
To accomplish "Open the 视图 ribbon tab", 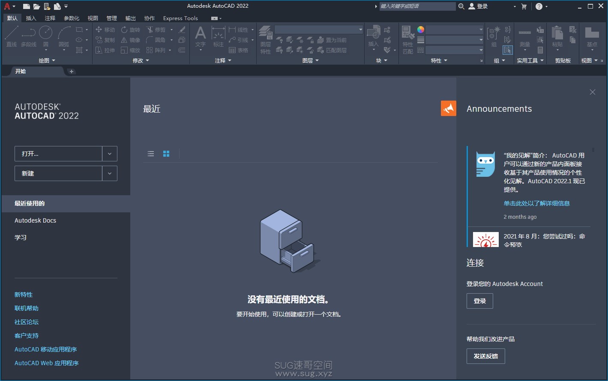I will click(x=93, y=18).
